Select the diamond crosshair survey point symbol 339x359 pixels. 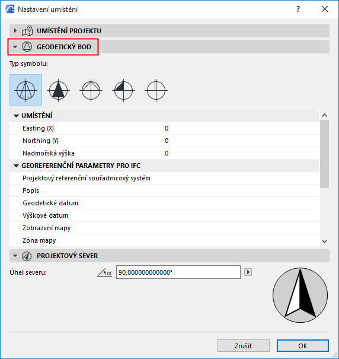click(91, 90)
